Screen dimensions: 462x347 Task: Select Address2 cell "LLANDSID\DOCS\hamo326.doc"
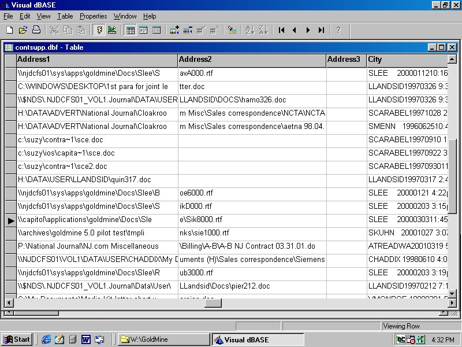click(x=252, y=100)
